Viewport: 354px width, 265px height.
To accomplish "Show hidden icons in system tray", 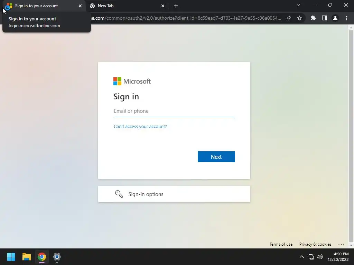I will [301, 257].
